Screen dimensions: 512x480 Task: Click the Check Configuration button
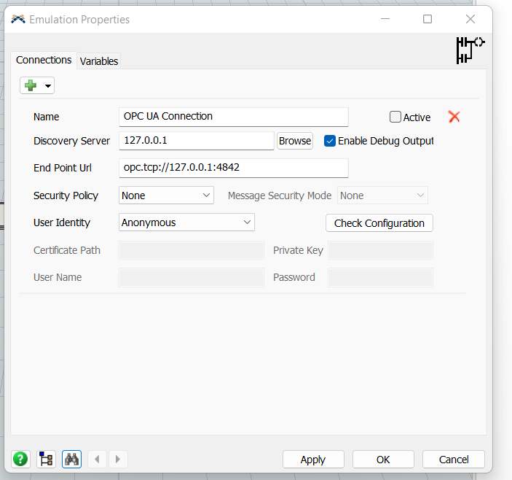379,223
